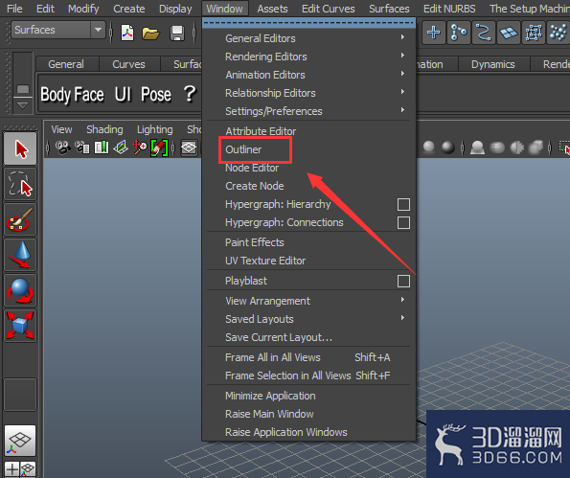Viewport: 570px width, 478px height.
Task: Open the Attribute Editor menu entry
Action: (261, 131)
